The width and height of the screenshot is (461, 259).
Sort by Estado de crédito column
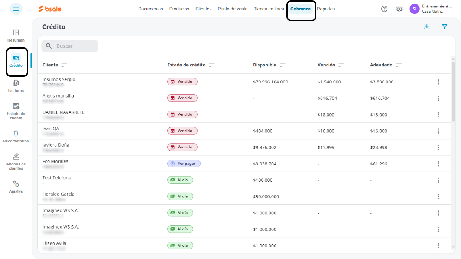click(x=212, y=65)
